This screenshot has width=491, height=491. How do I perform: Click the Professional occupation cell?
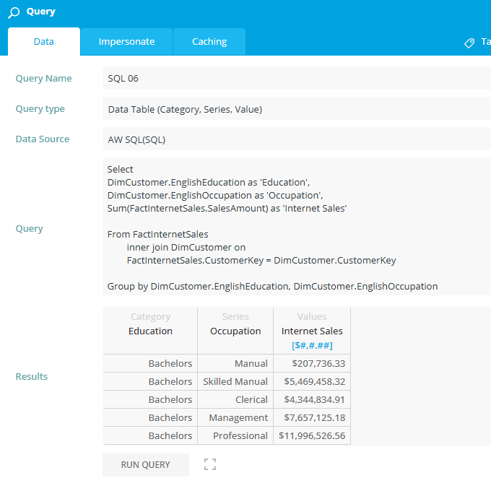(x=235, y=435)
